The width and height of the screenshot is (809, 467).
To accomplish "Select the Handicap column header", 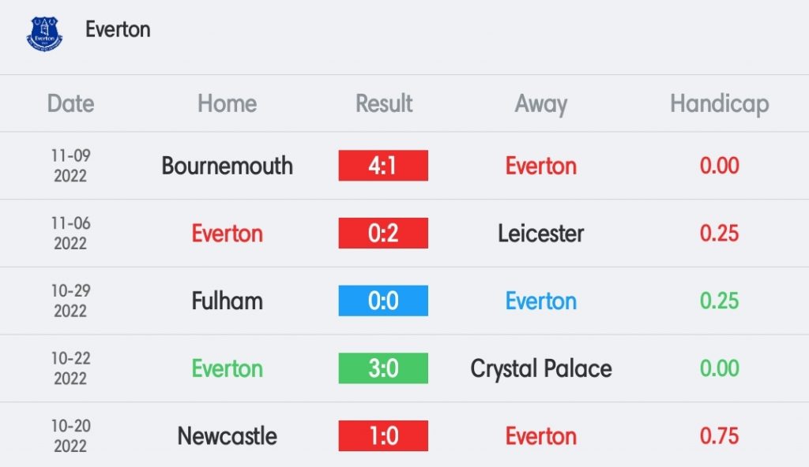I will point(720,104).
